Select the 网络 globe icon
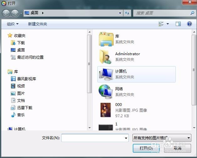Viewport: 197px width, 158px height. click(x=106, y=92)
